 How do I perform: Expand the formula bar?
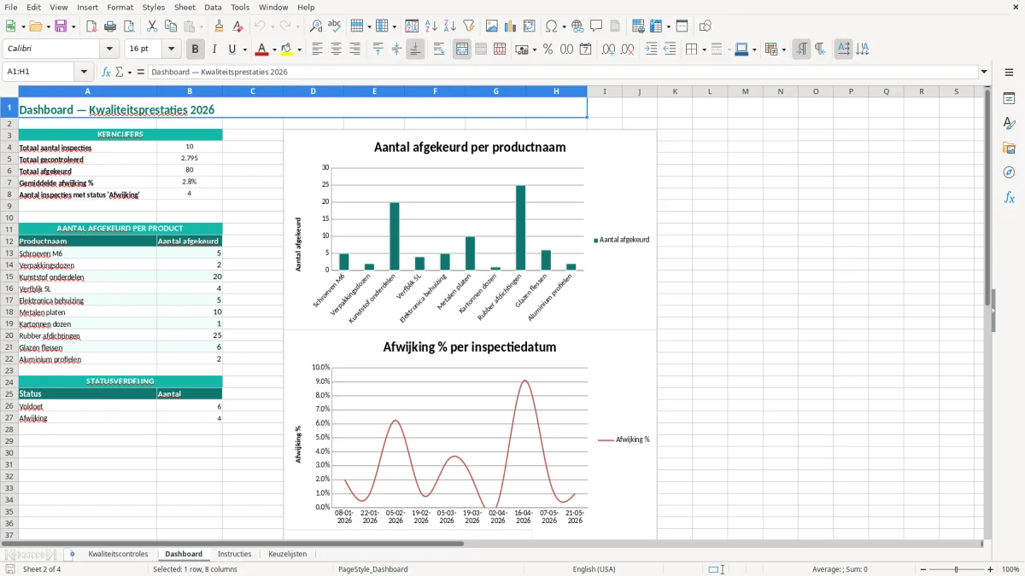click(984, 72)
